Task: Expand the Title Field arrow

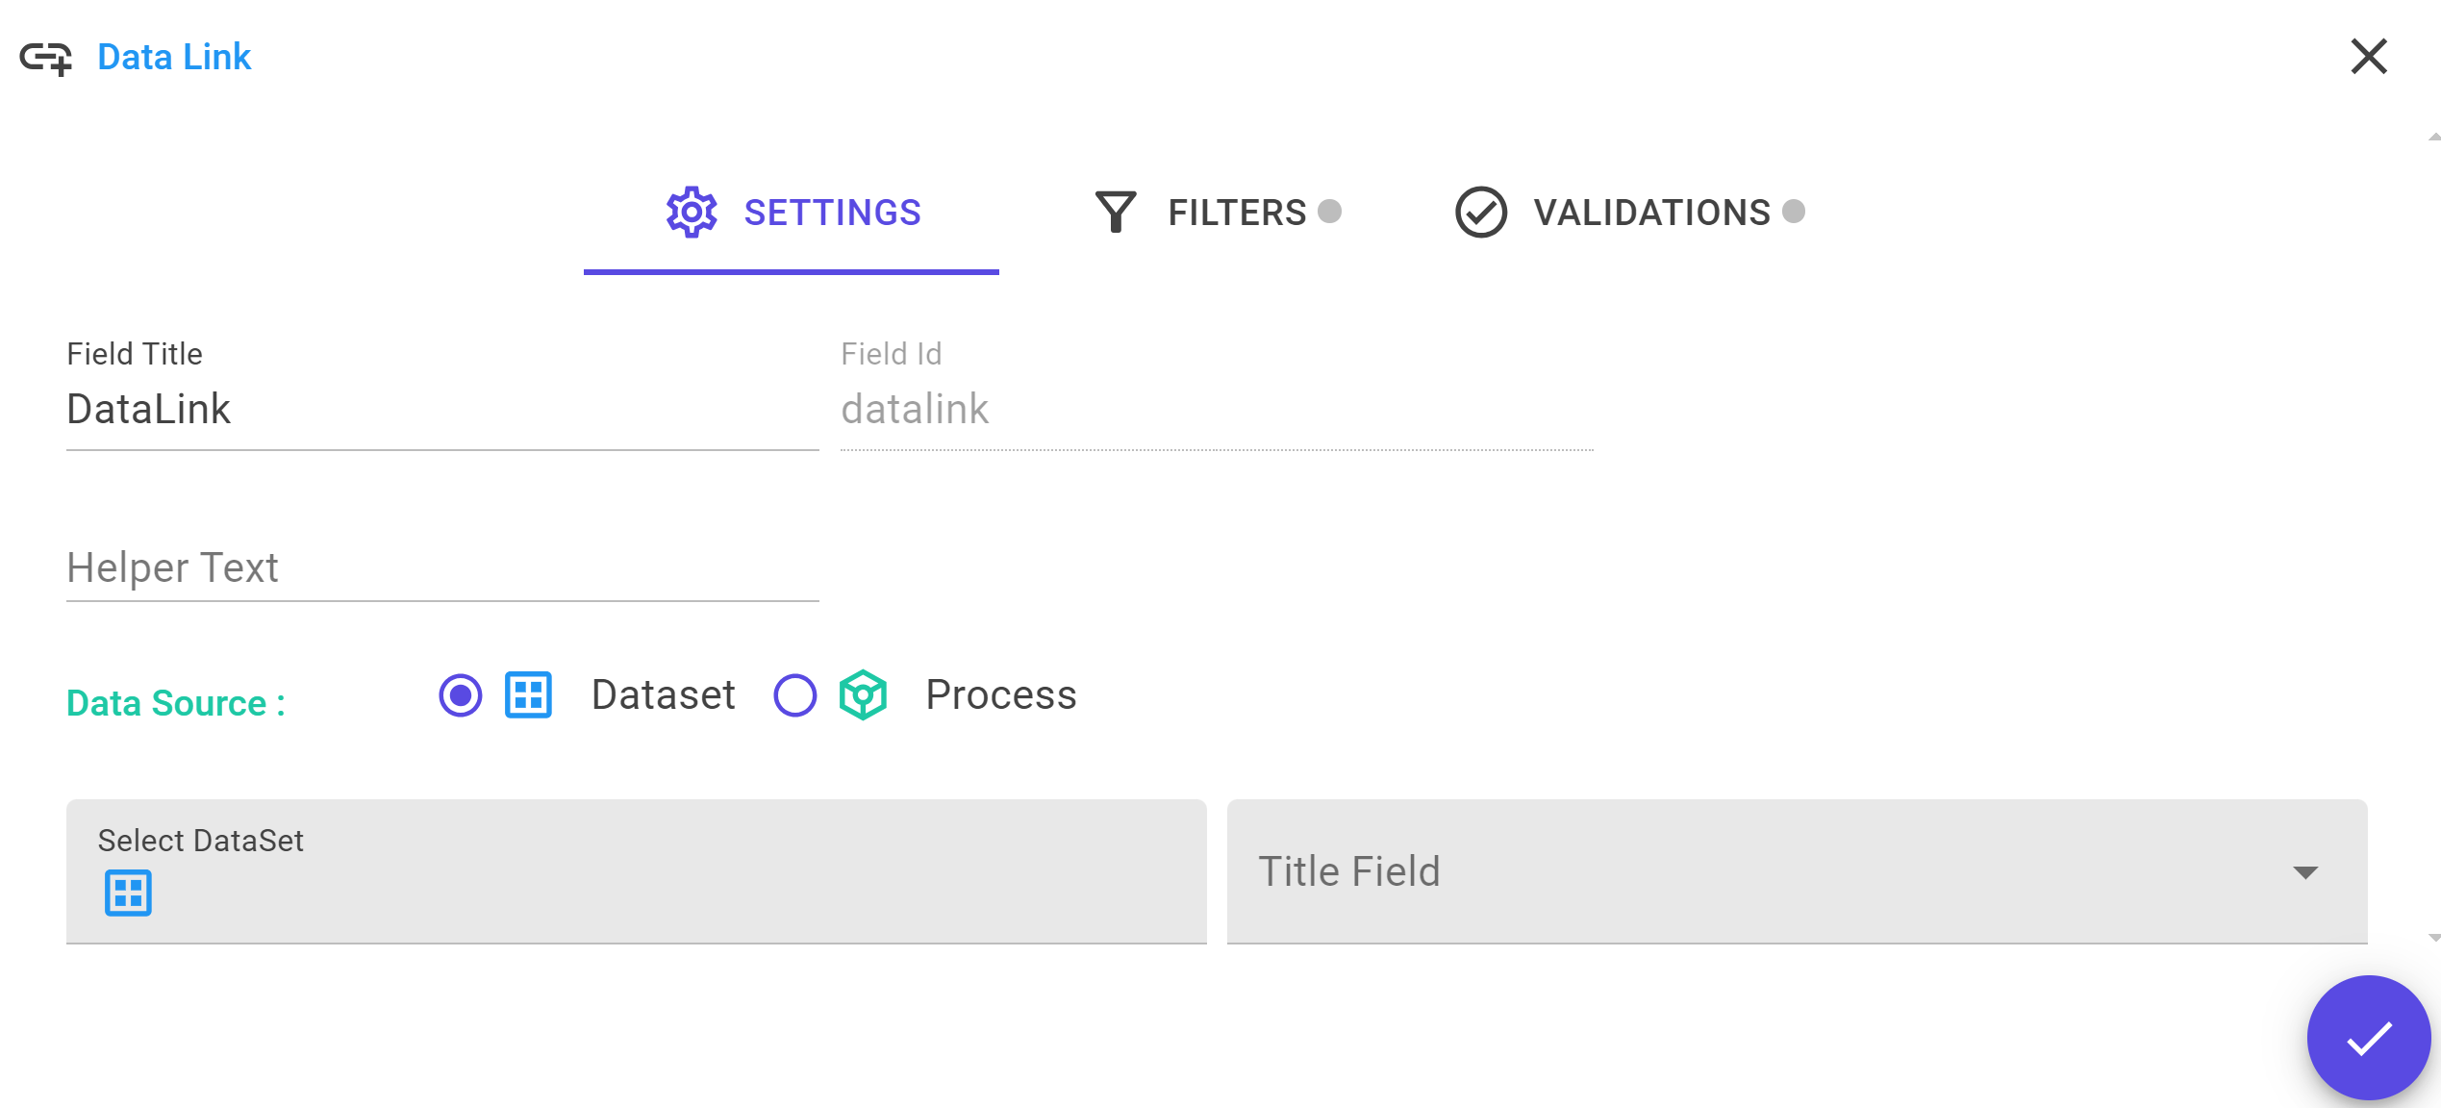Action: click(2305, 872)
